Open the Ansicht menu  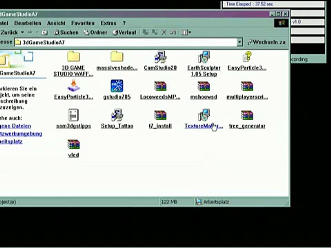pyautogui.click(x=56, y=23)
